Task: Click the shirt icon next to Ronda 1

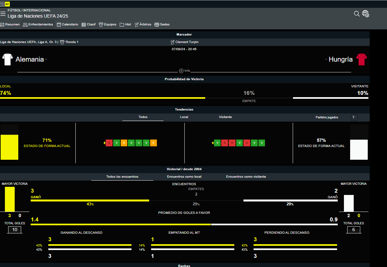Action: 62,42
